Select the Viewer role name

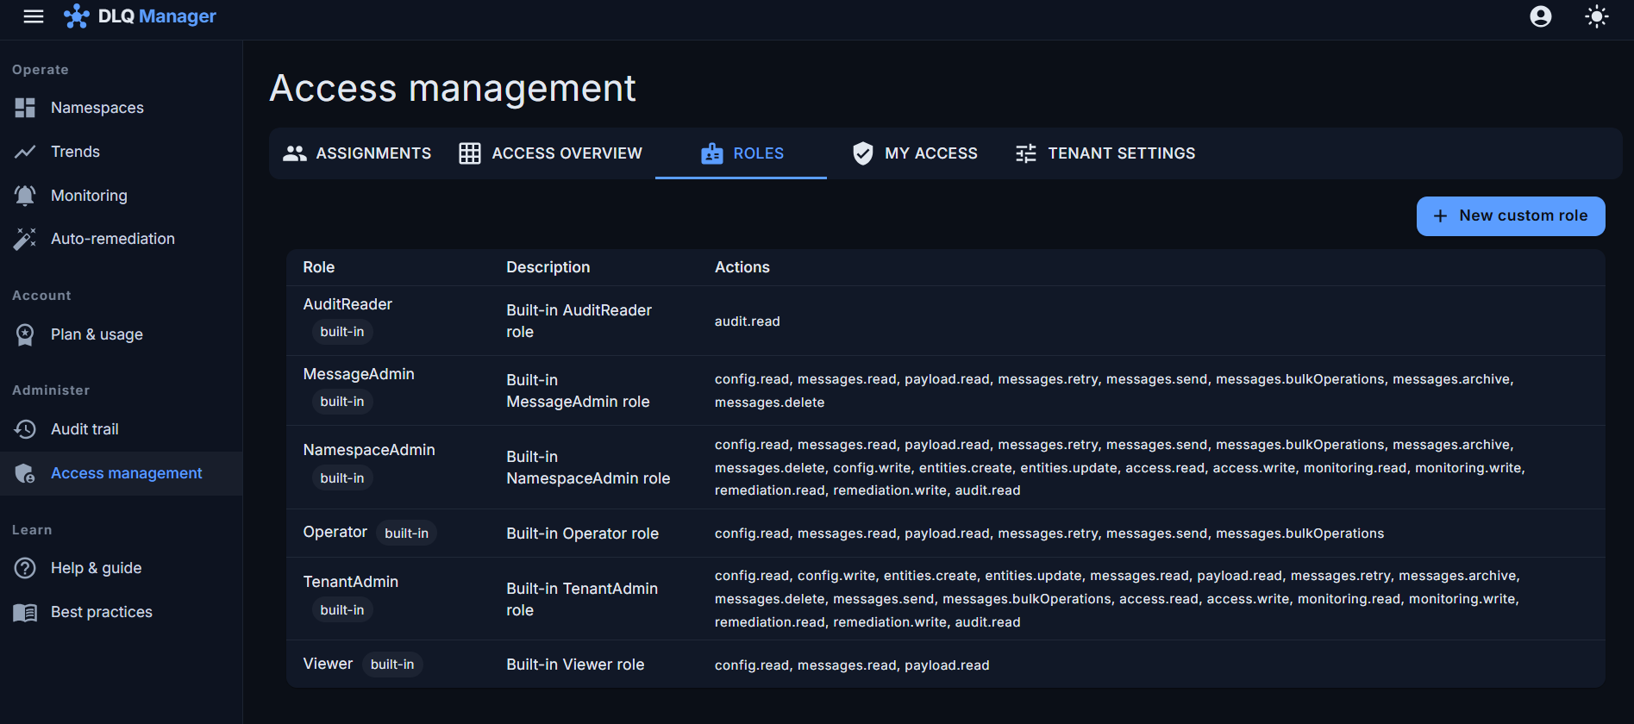tap(328, 664)
